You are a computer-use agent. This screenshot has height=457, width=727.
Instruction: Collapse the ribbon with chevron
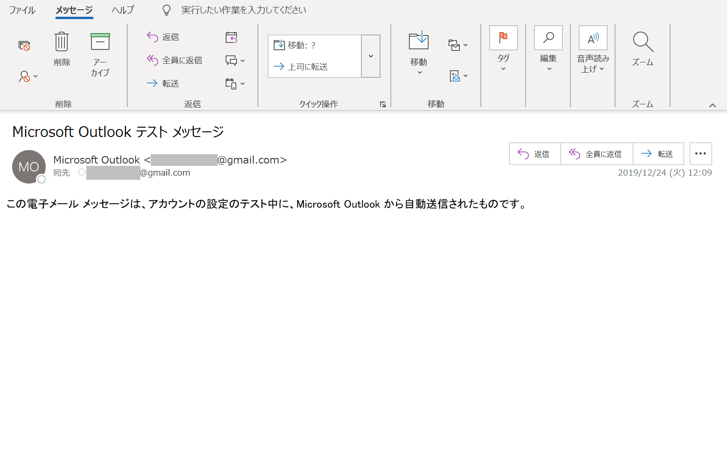[x=713, y=105]
